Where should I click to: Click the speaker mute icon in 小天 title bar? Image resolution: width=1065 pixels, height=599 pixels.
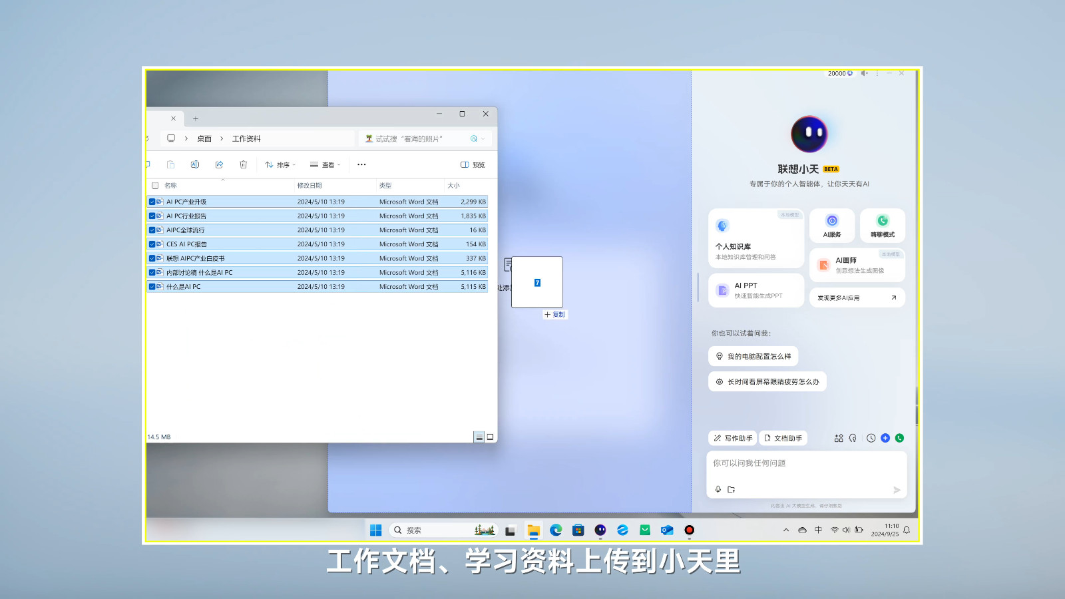864,73
